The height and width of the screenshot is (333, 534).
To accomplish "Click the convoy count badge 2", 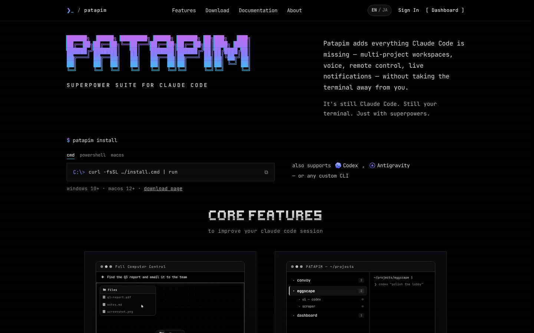I will click(x=361, y=280).
